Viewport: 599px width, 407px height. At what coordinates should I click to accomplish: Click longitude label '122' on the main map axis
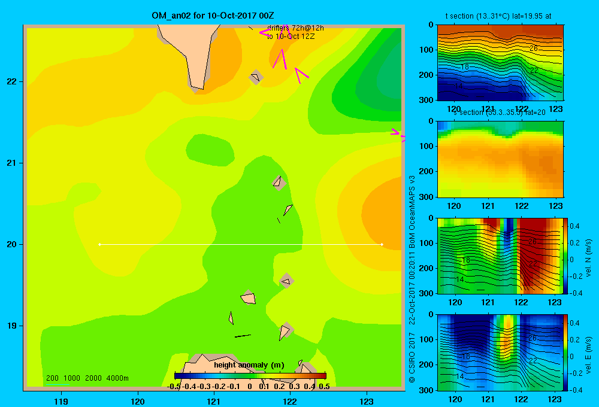[291, 401]
